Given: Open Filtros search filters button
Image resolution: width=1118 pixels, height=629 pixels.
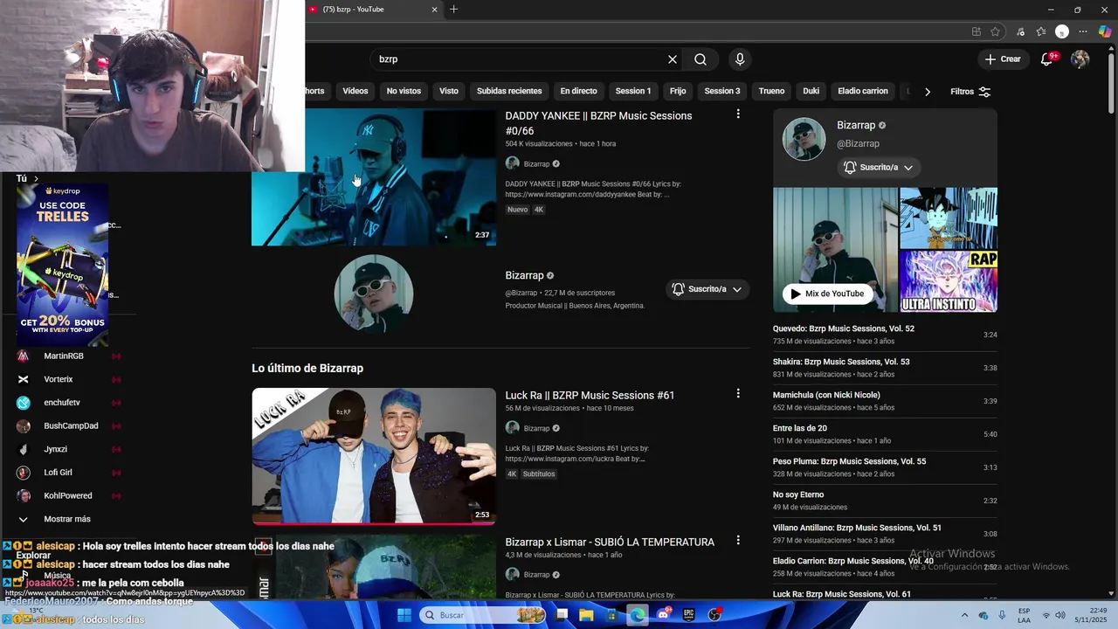Looking at the screenshot, I should click(x=970, y=92).
